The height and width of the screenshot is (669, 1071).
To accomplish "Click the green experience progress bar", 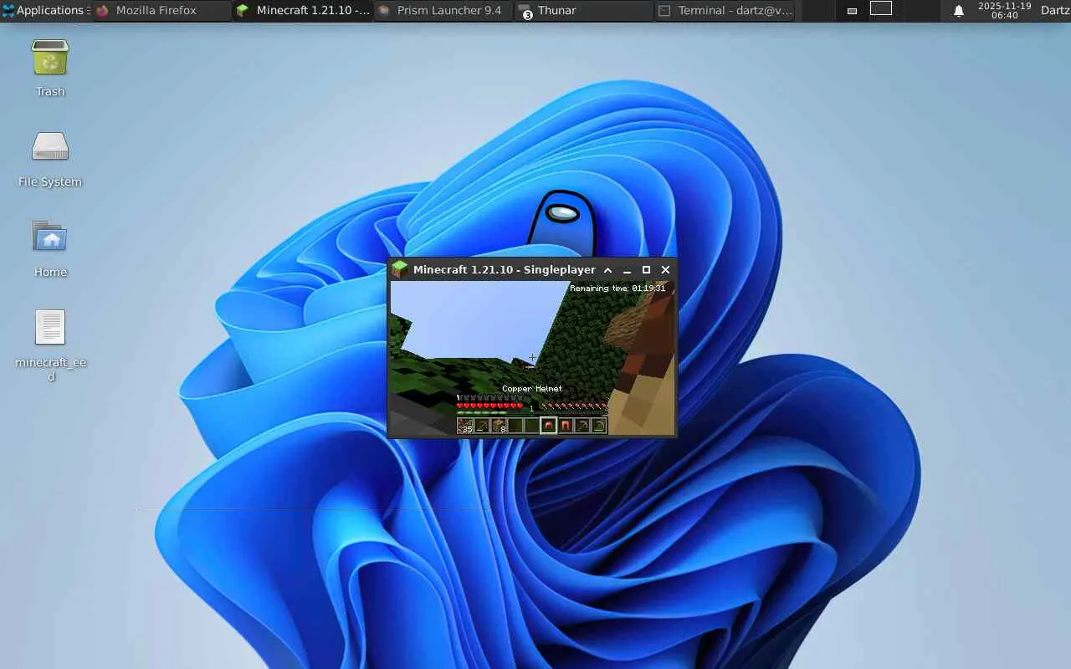I will click(x=532, y=413).
